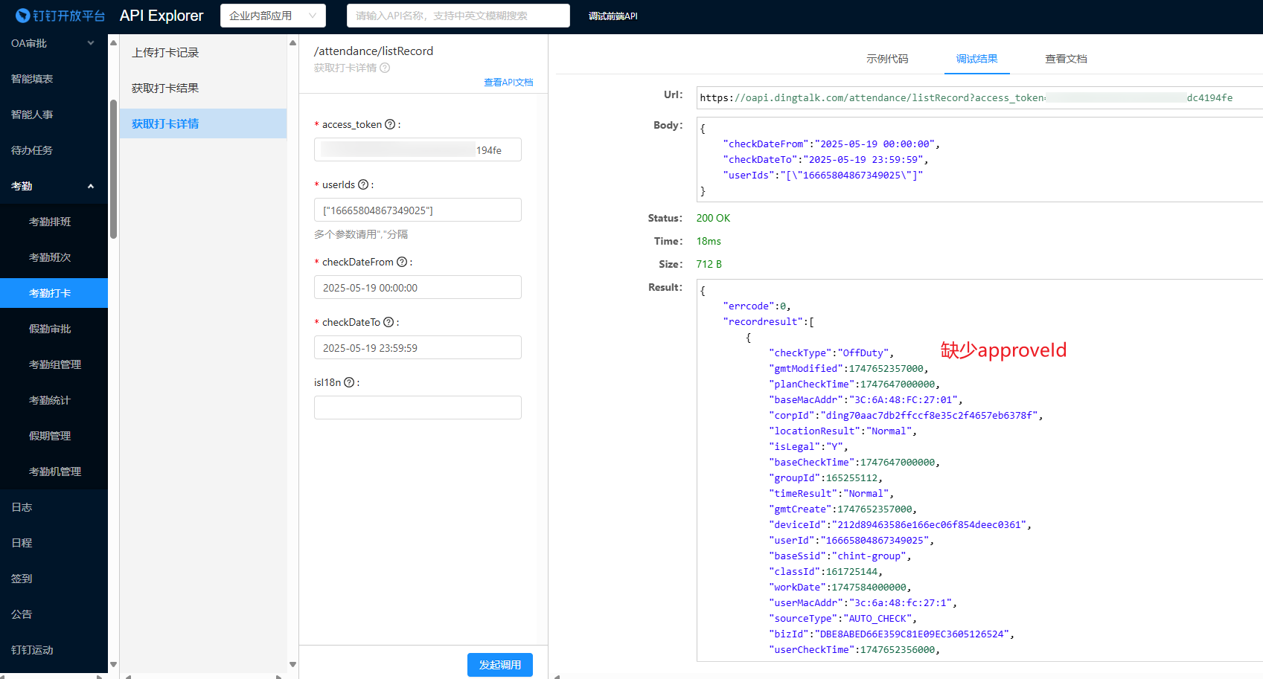Viewport: 1263px width, 679px height.
Task: Select 假期管理 submenu item
Action: 50,436
